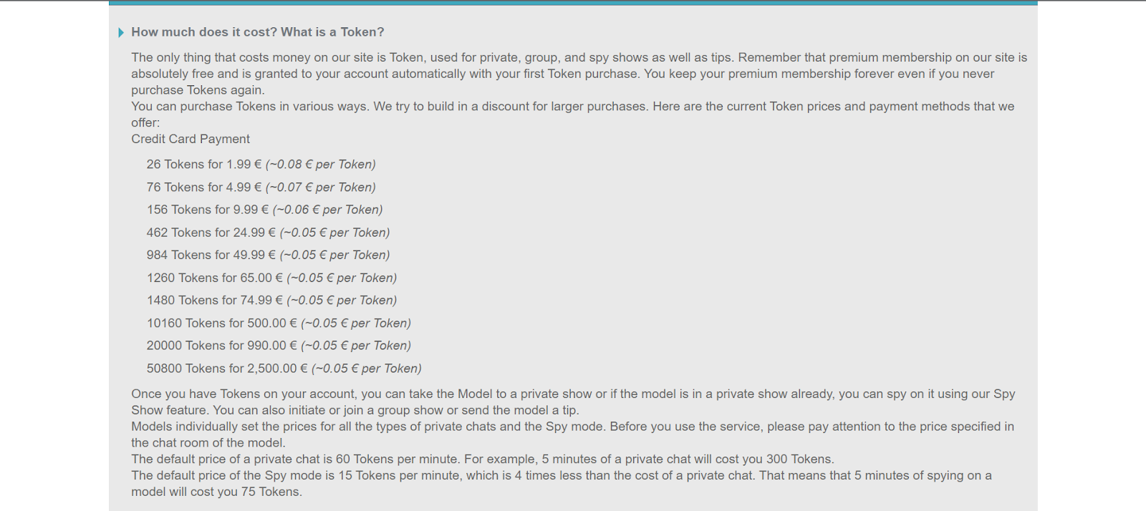Select the 1480 Tokens for 74.99 € line
The width and height of the screenshot is (1146, 511).
(271, 300)
